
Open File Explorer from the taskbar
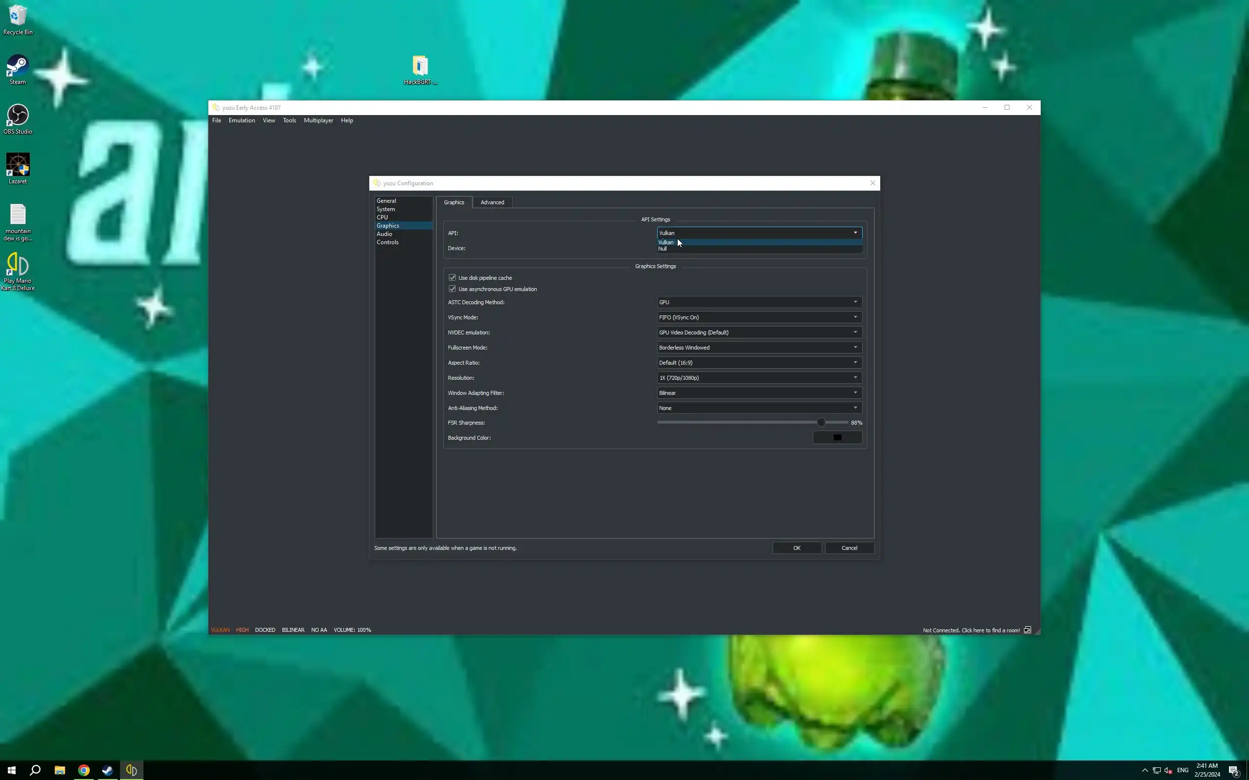(x=60, y=770)
